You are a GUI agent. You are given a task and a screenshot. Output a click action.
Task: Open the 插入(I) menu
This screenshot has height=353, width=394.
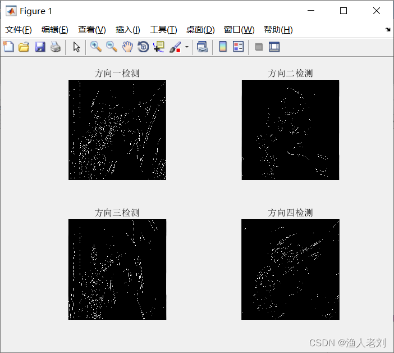click(x=127, y=30)
